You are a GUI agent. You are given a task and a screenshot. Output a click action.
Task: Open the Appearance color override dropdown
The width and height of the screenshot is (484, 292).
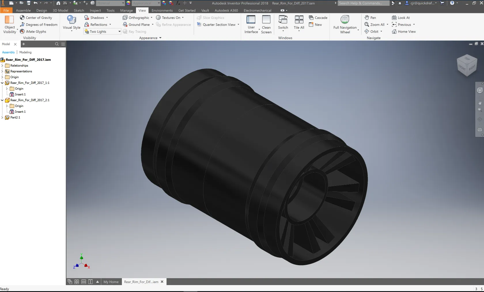point(158,3)
